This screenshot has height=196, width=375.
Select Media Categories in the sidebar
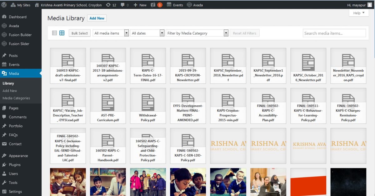[17, 98]
